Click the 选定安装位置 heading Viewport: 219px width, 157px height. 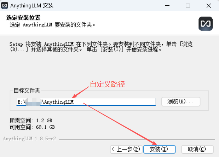23,18
